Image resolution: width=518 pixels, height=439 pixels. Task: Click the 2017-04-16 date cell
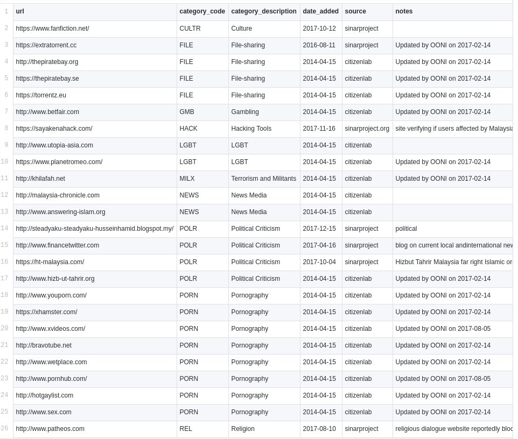[x=321, y=245]
